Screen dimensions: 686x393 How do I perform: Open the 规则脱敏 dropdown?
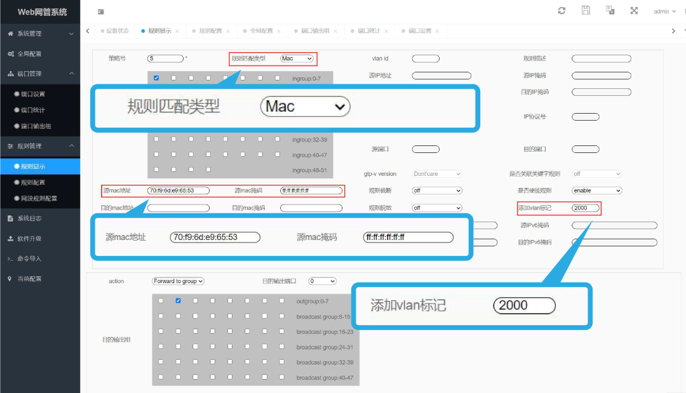(437, 208)
